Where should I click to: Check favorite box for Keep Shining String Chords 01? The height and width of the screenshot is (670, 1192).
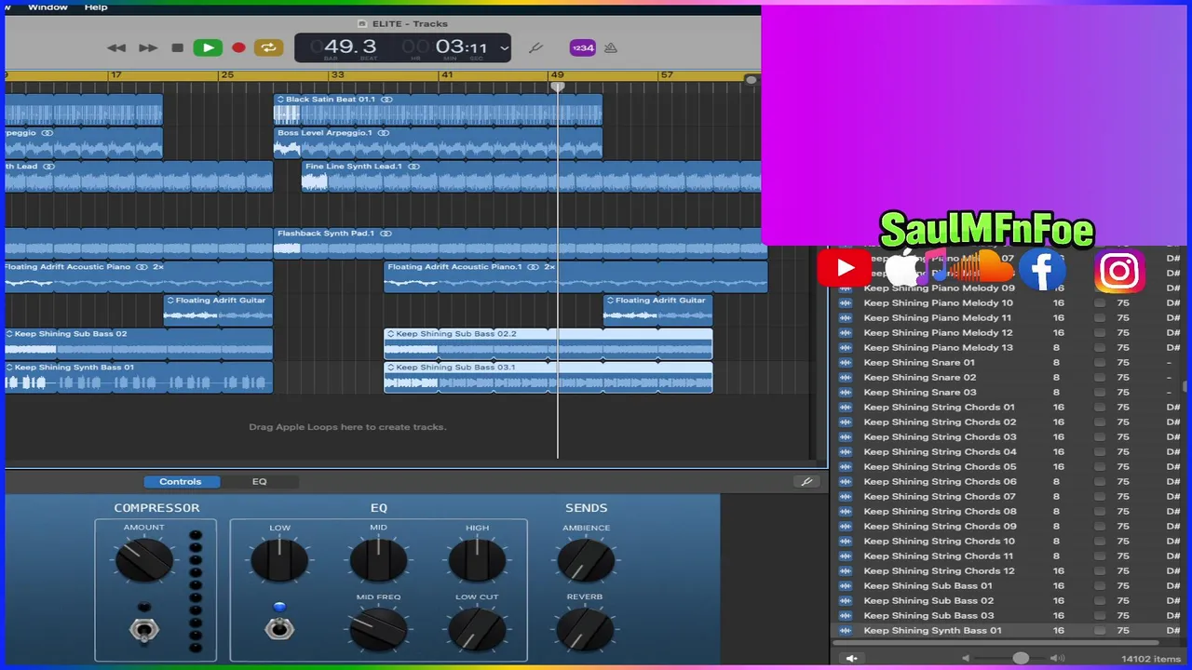tap(1100, 407)
